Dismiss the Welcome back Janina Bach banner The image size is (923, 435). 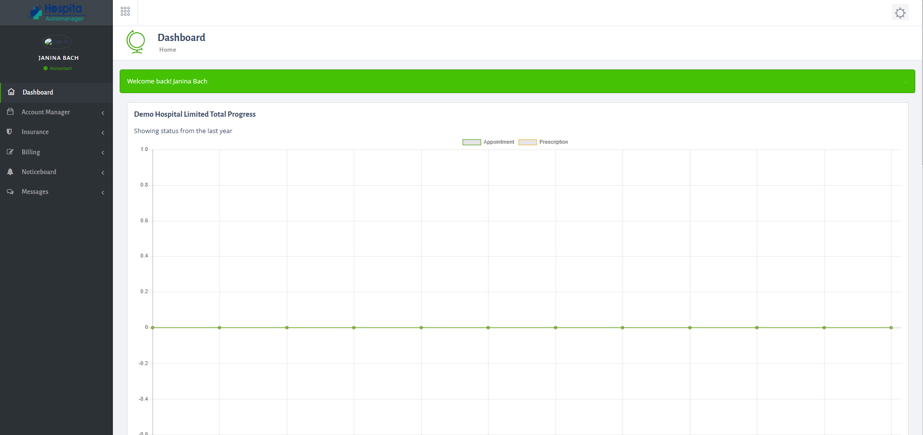[906, 81]
